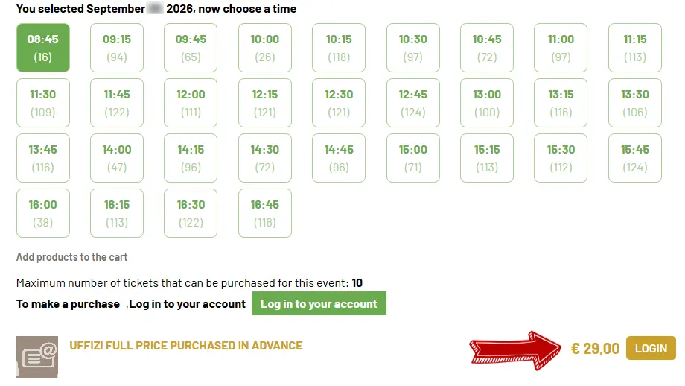The width and height of the screenshot is (685, 386).
Task: Click the red arrow graphic
Action: coord(515,350)
